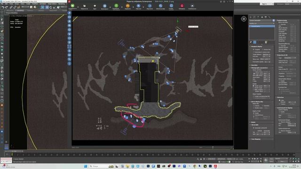Select the Focal length radio button
Image resolution: width=301 pixels, height=169 pixels.
tap(254, 74)
